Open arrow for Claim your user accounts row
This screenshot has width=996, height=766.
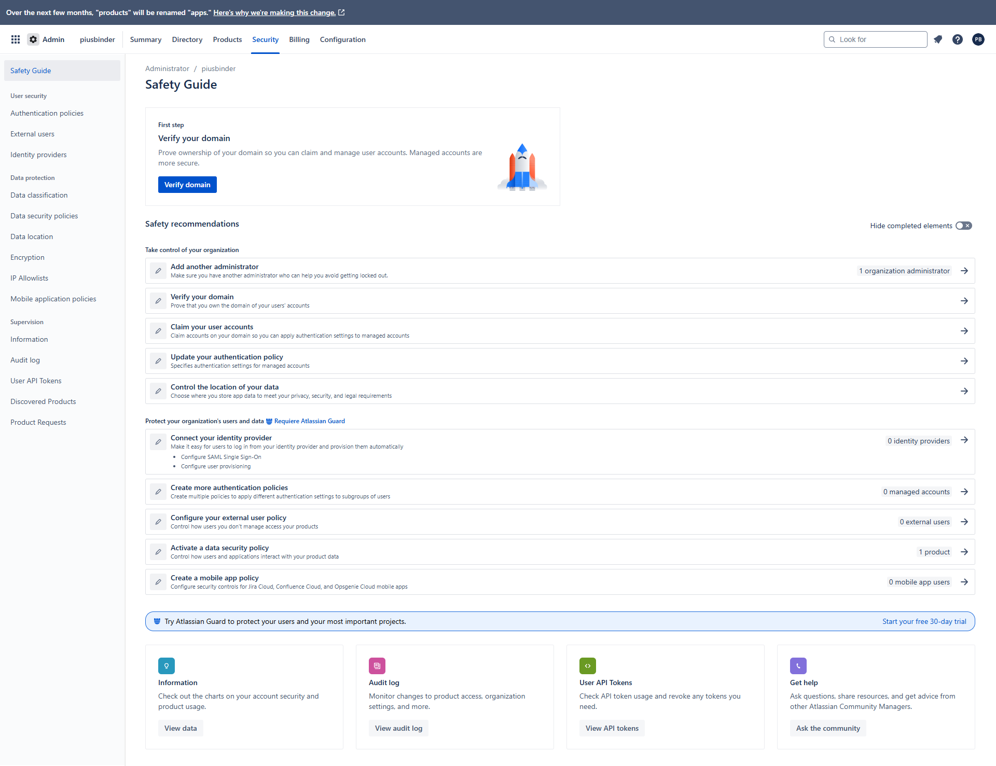[x=964, y=331]
